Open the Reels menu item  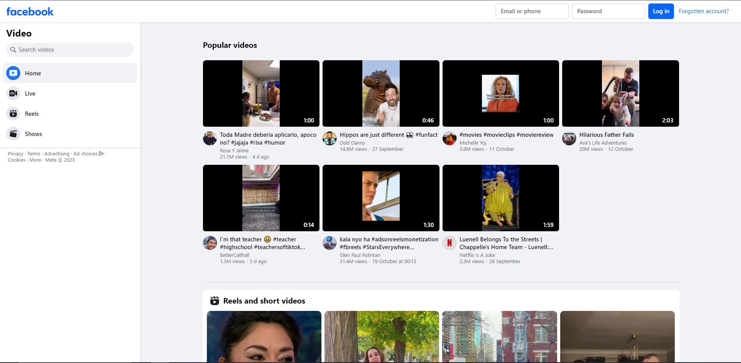[x=70, y=113]
